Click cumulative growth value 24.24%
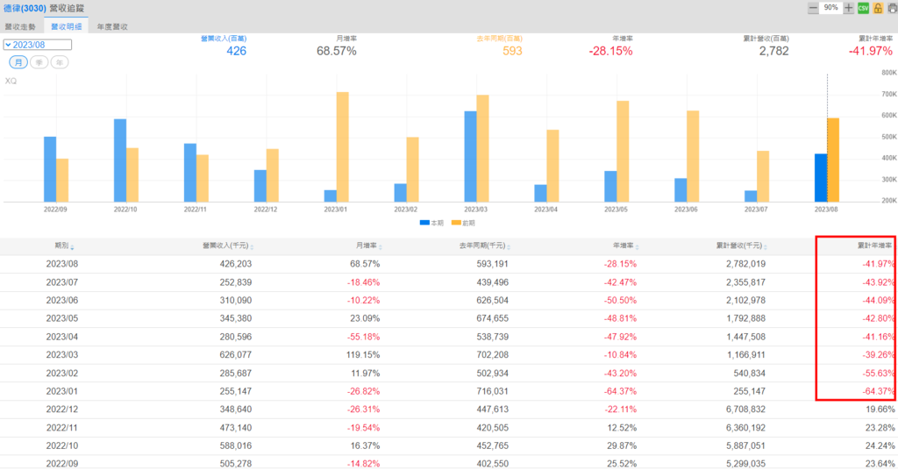This screenshot has width=898, height=470. coord(880,446)
